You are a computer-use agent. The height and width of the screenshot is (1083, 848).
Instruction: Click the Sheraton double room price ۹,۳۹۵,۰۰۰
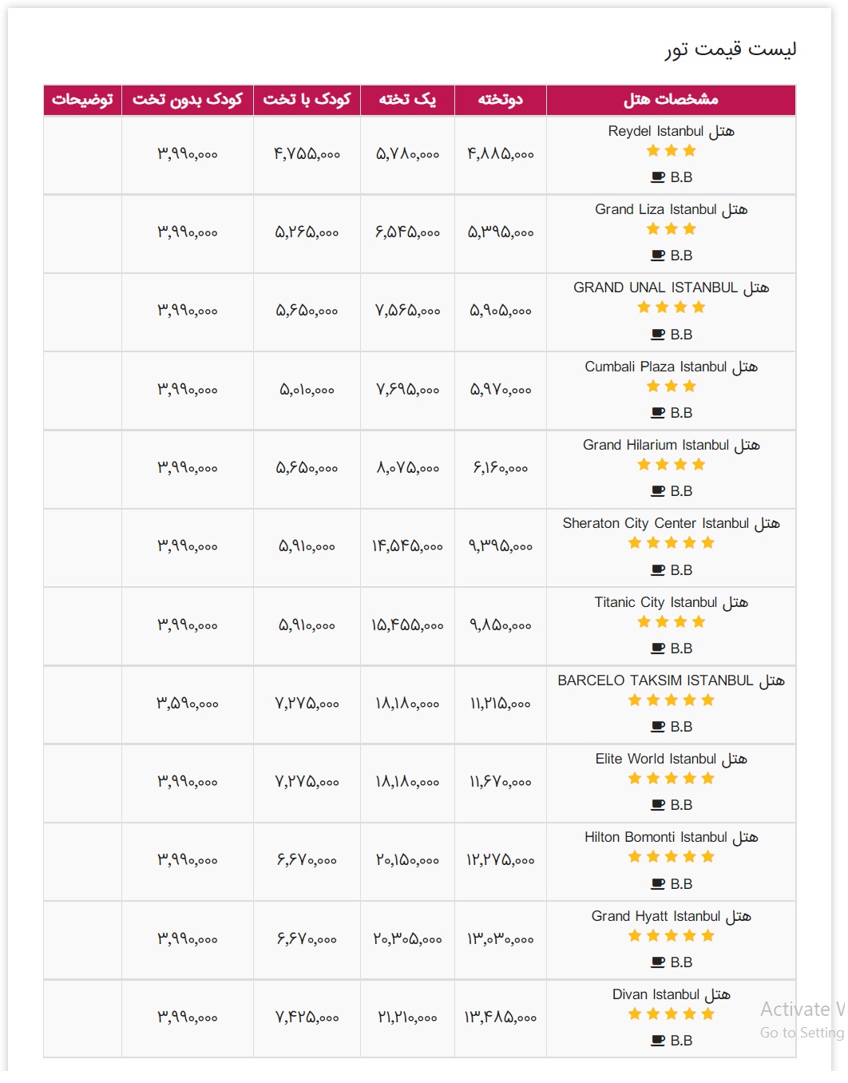pyautogui.click(x=501, y=547)
